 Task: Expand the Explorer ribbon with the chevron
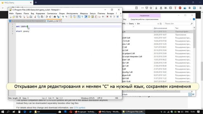(190, 19)
